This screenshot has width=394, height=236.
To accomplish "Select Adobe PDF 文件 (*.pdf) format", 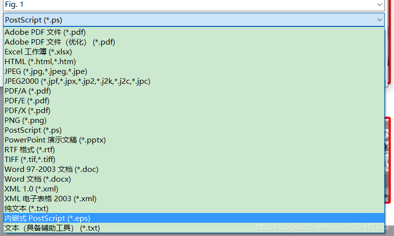I will [x=194, y=32].
